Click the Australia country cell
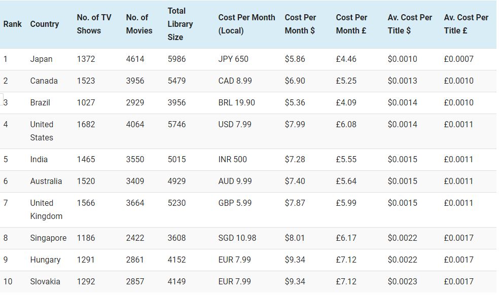This screenshot has width=499, height=295. click(46, 181)
